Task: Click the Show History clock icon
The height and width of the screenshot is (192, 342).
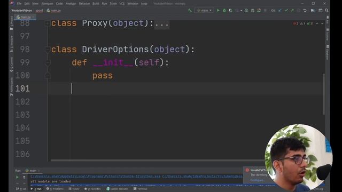Action: (299, 11)
